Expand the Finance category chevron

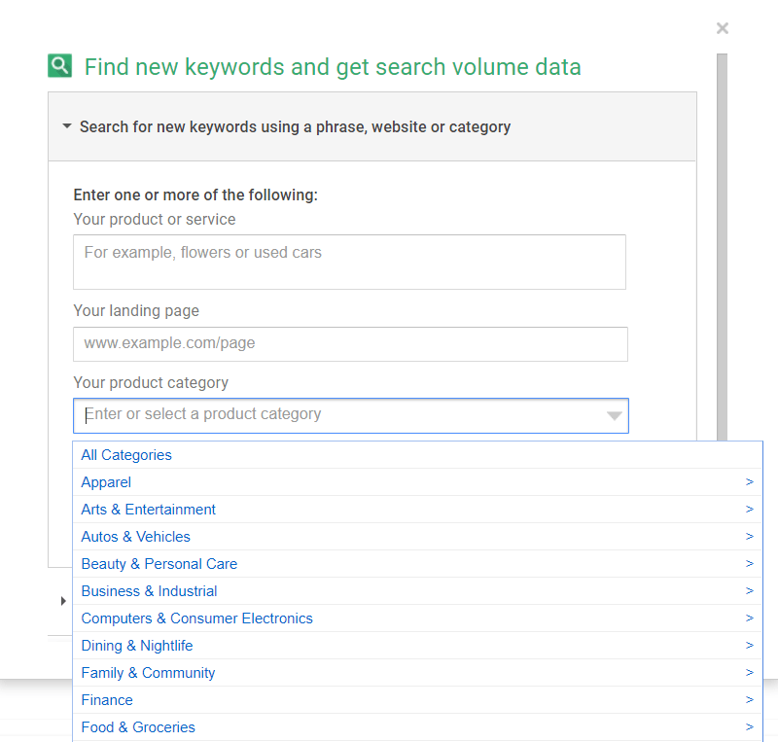pos(749,699)
